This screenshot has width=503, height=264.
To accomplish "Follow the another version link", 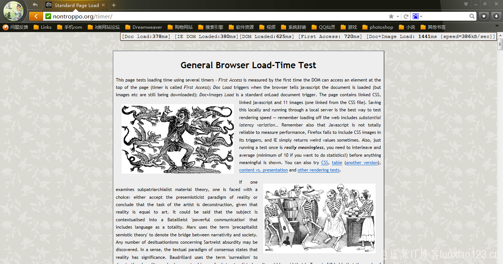I will tap(362, 163).
